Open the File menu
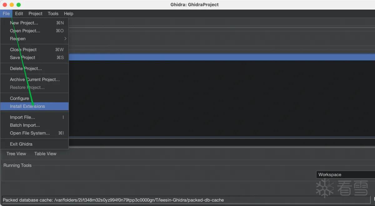Image resolution: width=375 pixels, height=206 pixels. 6,13
